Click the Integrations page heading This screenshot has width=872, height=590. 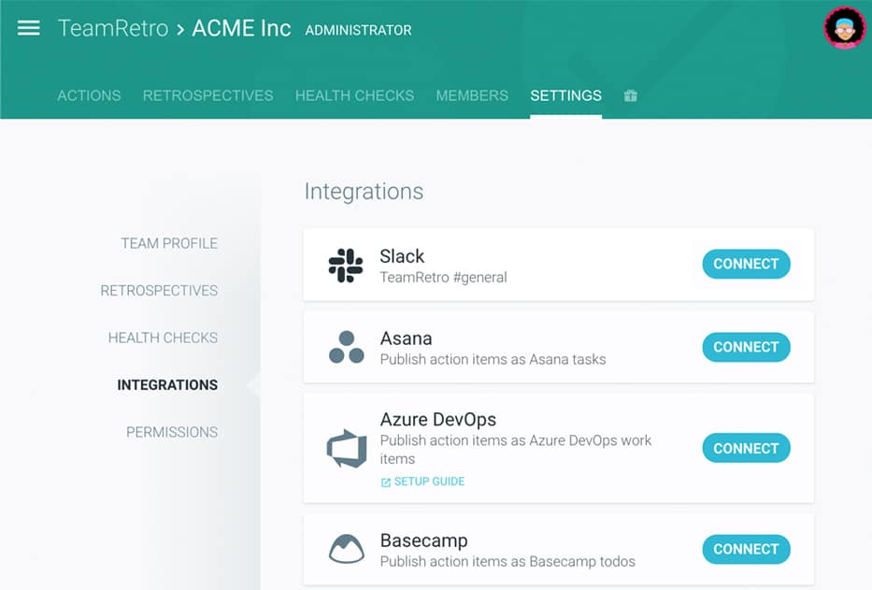pyautogui.click(x=364, y=192)
